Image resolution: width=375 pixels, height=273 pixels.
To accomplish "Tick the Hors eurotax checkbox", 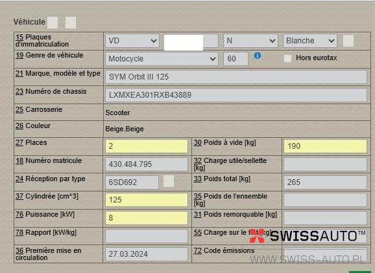I will tap(287, 58).
